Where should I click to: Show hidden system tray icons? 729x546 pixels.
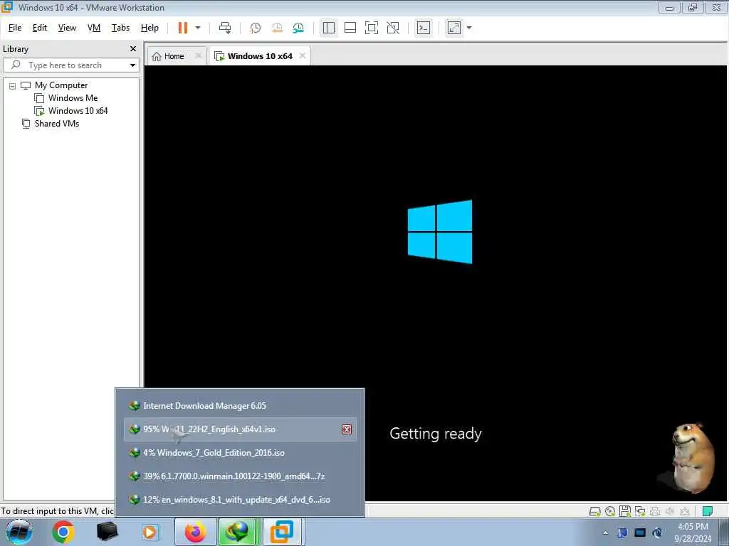(x=605, y=532)
